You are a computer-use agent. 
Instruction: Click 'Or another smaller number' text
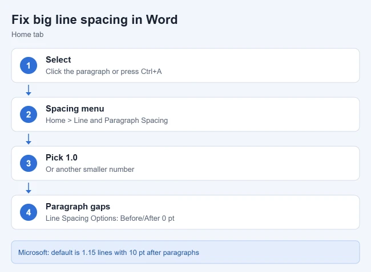[x=90, y=170]
